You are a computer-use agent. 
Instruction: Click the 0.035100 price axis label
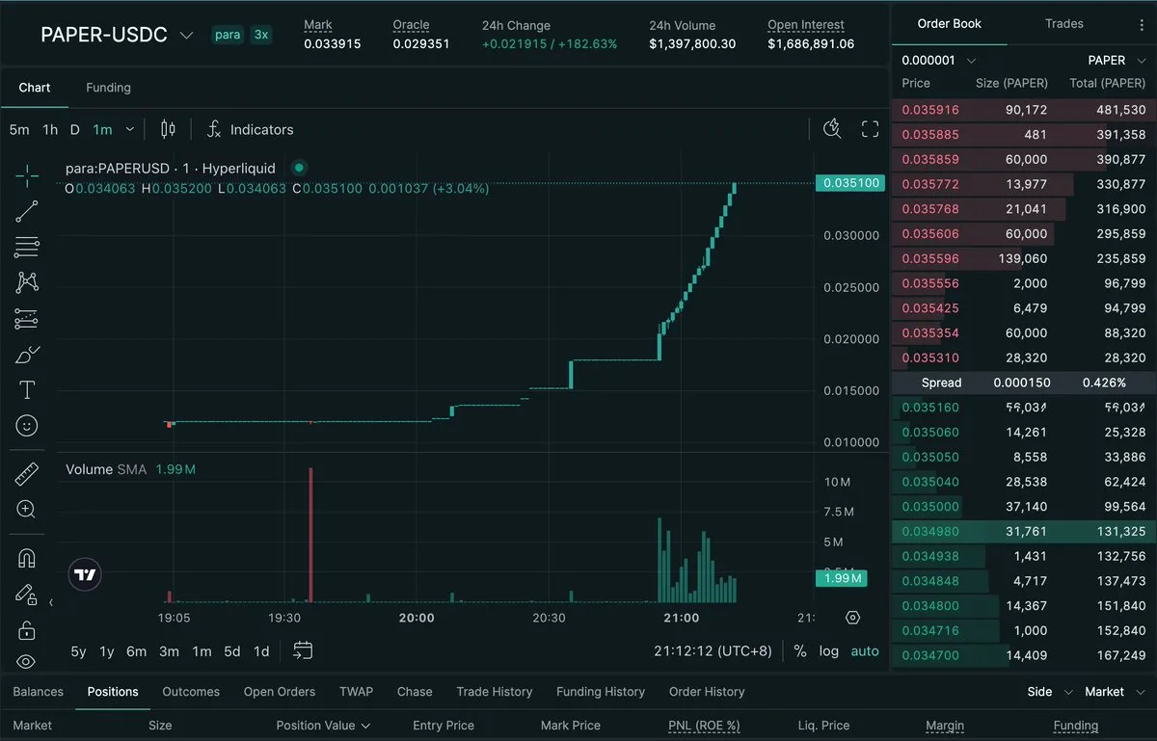point(849,183)
